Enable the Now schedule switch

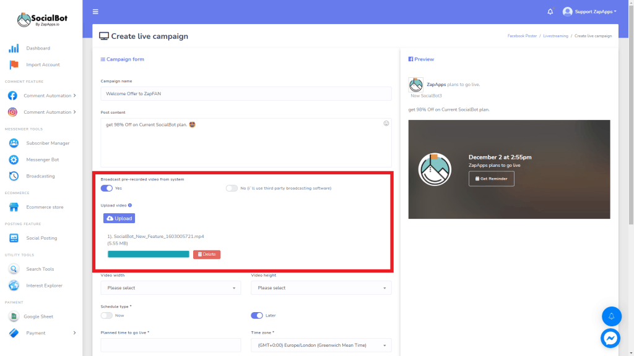click(106, 316)
